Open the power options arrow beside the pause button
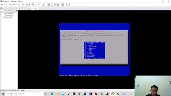171x96 pixels. 29,5
